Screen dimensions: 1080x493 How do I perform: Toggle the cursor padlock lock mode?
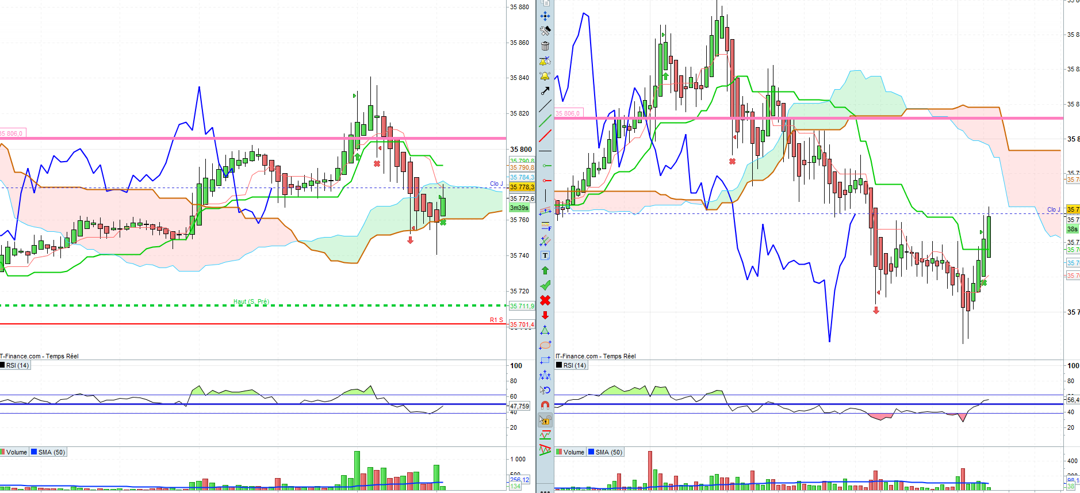[x=545, y=420]
